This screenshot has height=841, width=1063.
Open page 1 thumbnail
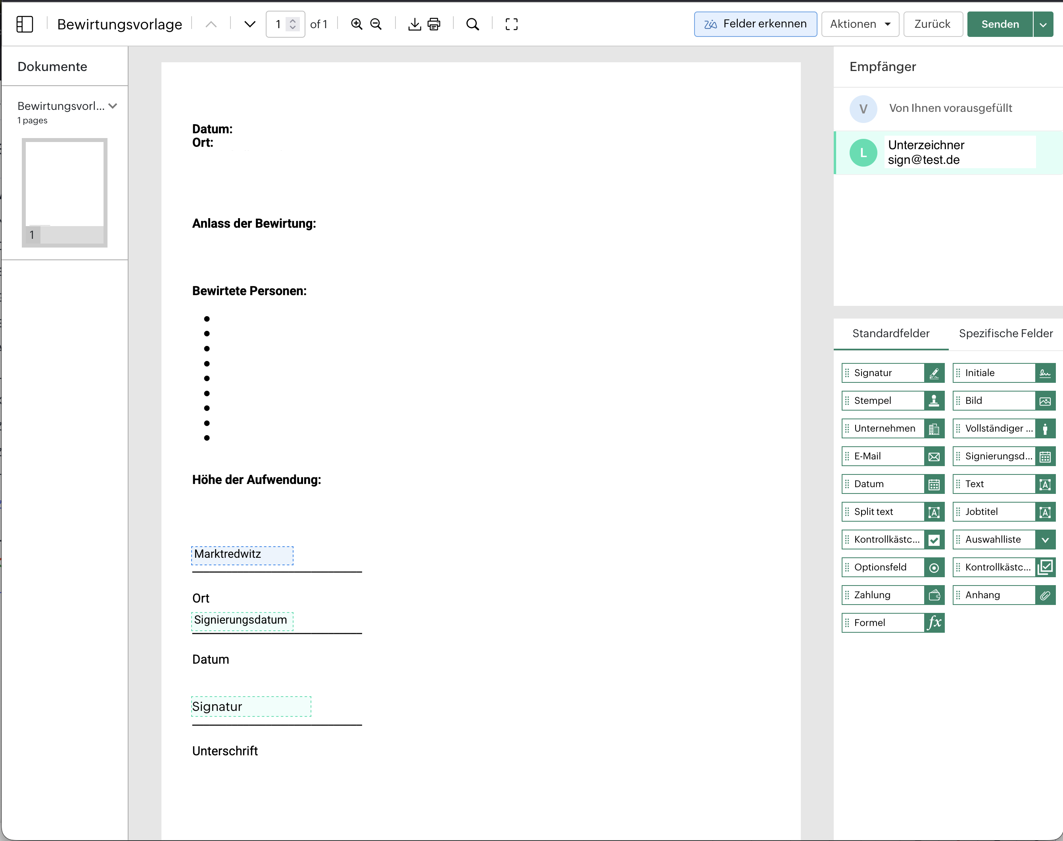click(x=65, y=192)
